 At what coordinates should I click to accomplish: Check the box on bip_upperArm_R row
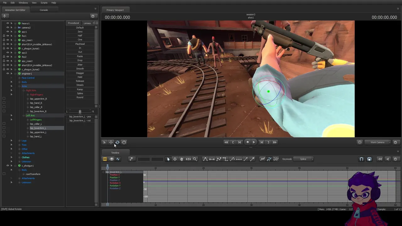pyautogui.click(x=4, y=99)
